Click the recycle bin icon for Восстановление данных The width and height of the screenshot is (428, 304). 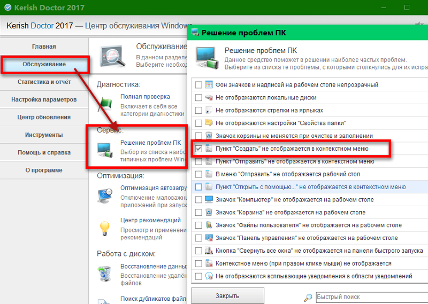coord(105,274)
